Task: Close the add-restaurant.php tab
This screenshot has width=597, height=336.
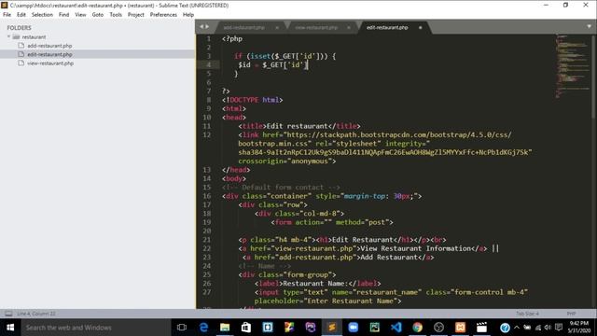Action: tap(277, 27)
